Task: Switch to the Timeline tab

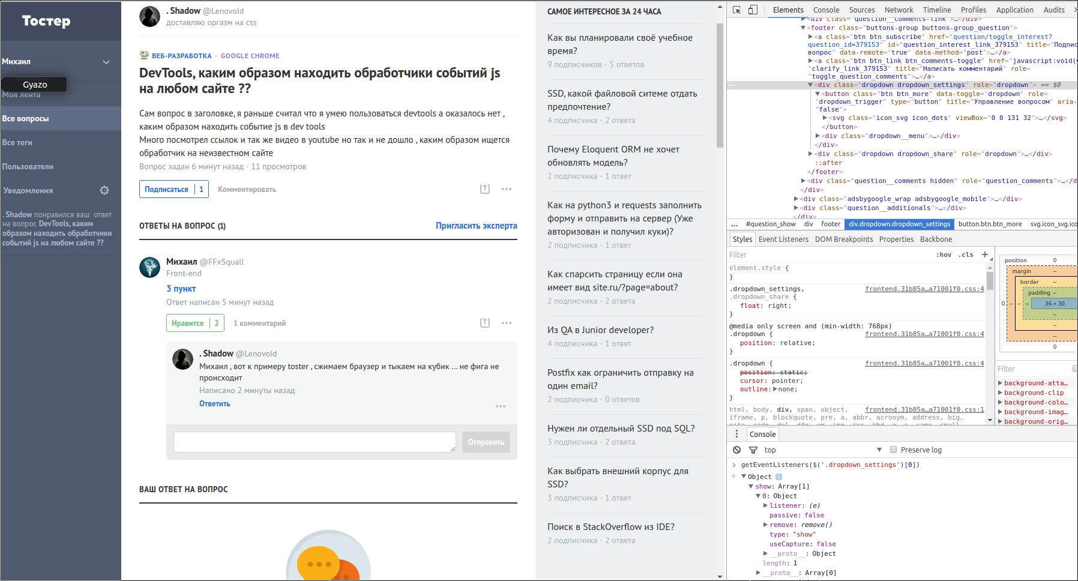Action: tap(937, 10)
